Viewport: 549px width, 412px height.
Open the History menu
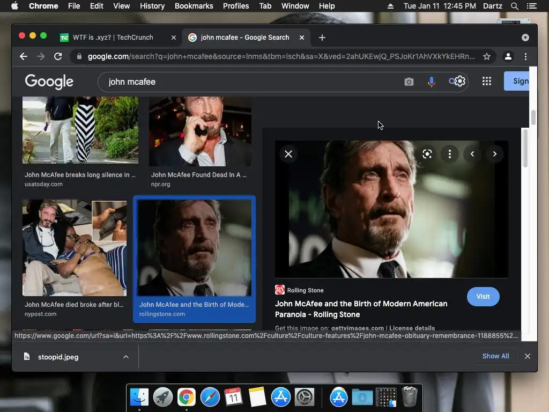[152, 6]
